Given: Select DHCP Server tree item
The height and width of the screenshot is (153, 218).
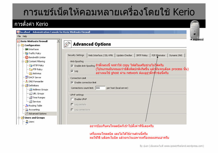Looking at the screenshot, I should click(x=35, y=77).
